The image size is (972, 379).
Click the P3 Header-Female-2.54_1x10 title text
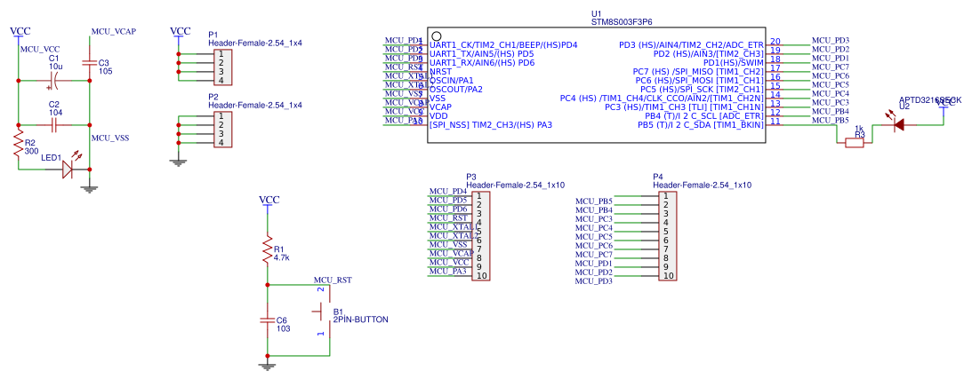pos(515,185)
